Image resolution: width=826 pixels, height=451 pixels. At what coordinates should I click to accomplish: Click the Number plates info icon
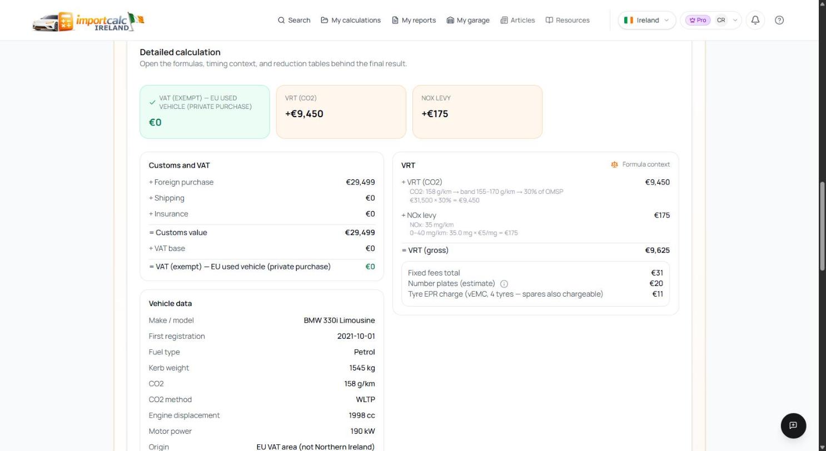pyautogui.click(x=504, y=284)
